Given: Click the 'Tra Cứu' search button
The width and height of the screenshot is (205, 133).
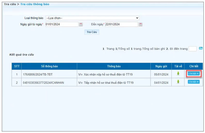Looking at the screenshot, I should pos(92,32).
